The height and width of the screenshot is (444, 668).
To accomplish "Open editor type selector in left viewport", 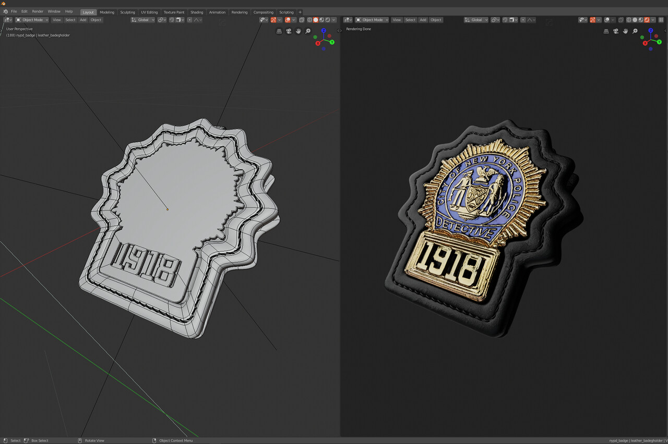I will click(8, 20).
